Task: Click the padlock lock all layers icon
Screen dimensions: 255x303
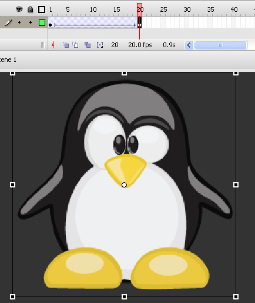Action: 30,9
